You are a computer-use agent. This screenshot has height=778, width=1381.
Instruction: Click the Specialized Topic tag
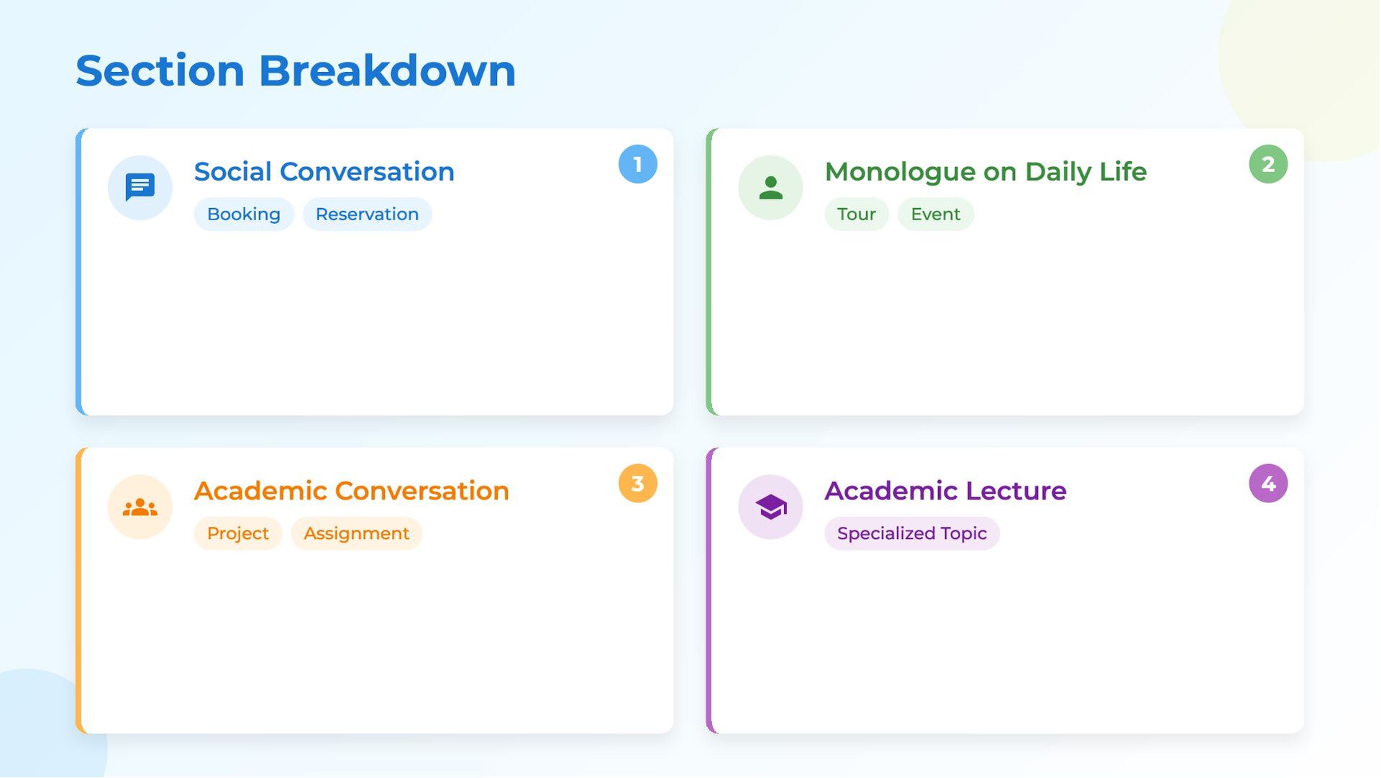[x=911, y=533]
